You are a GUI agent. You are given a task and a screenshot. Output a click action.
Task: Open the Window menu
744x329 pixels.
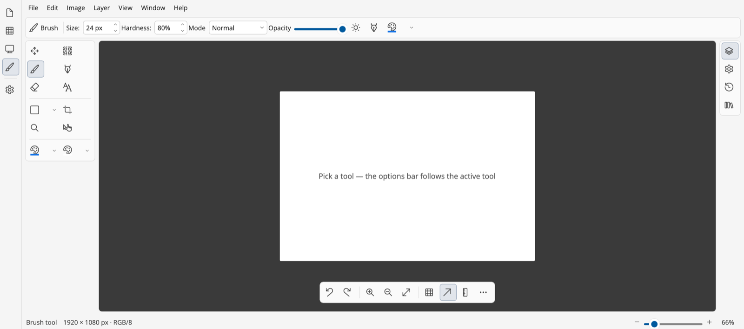tap(153, 8)
